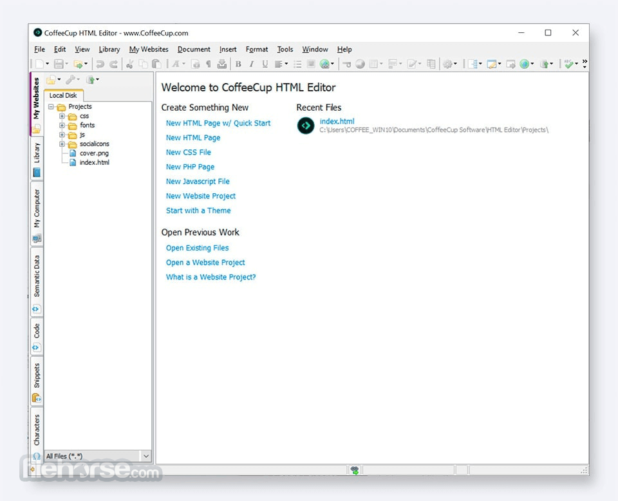Click the Copy icon in toolbar
The image size is (618, 501).
143,64
